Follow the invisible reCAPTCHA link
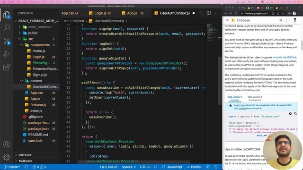The height and width of the screenshot is (170, 303). click(x=285, y=58)
